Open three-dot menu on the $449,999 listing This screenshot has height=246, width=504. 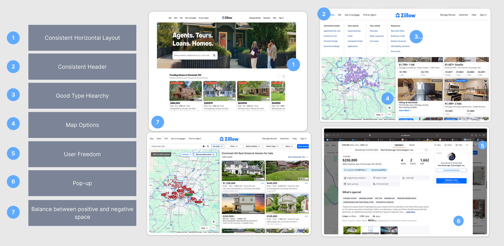[306, 183]
